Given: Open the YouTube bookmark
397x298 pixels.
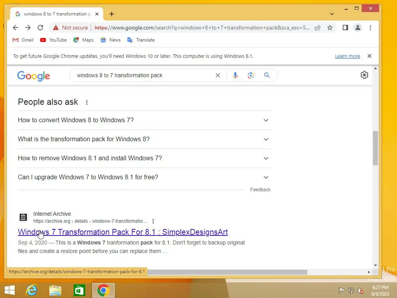Looking at the screenshot, I should [54, 40].
